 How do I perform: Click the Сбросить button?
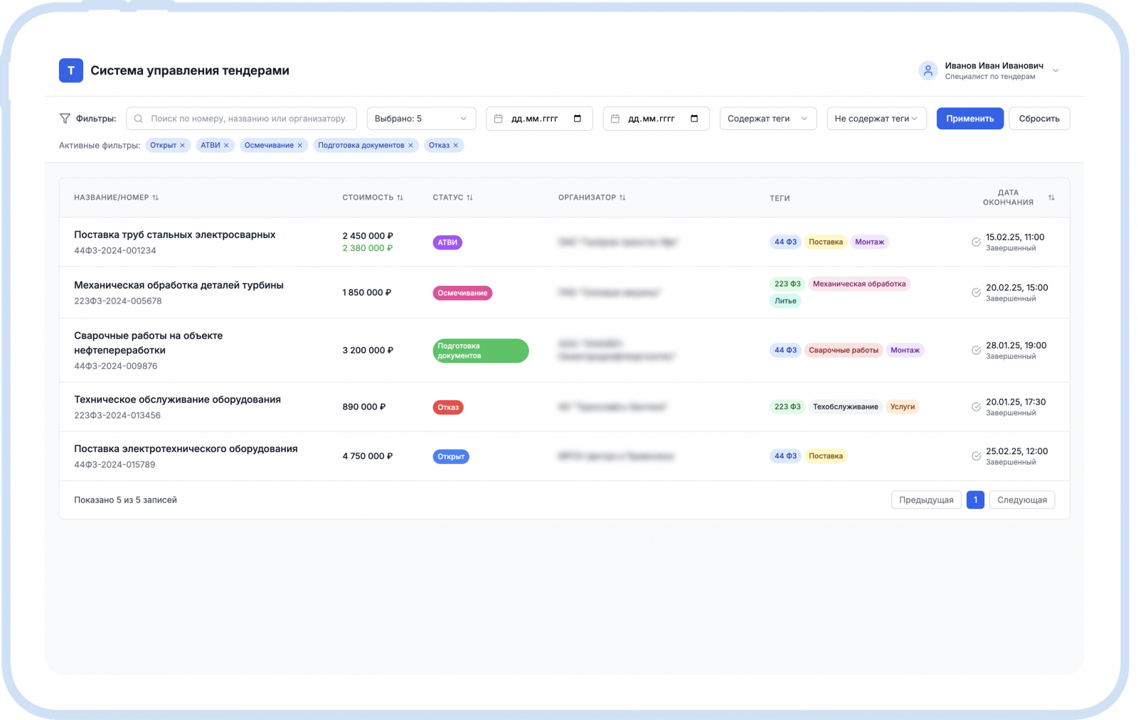(x=1039, y=119)
